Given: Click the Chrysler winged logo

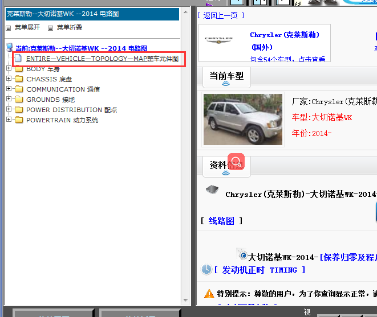Looking at the screenshot, I should tap(218, 40).
